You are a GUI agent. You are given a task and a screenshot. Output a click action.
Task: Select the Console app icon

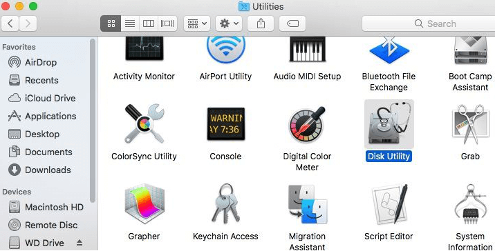[x=225, y=123]
